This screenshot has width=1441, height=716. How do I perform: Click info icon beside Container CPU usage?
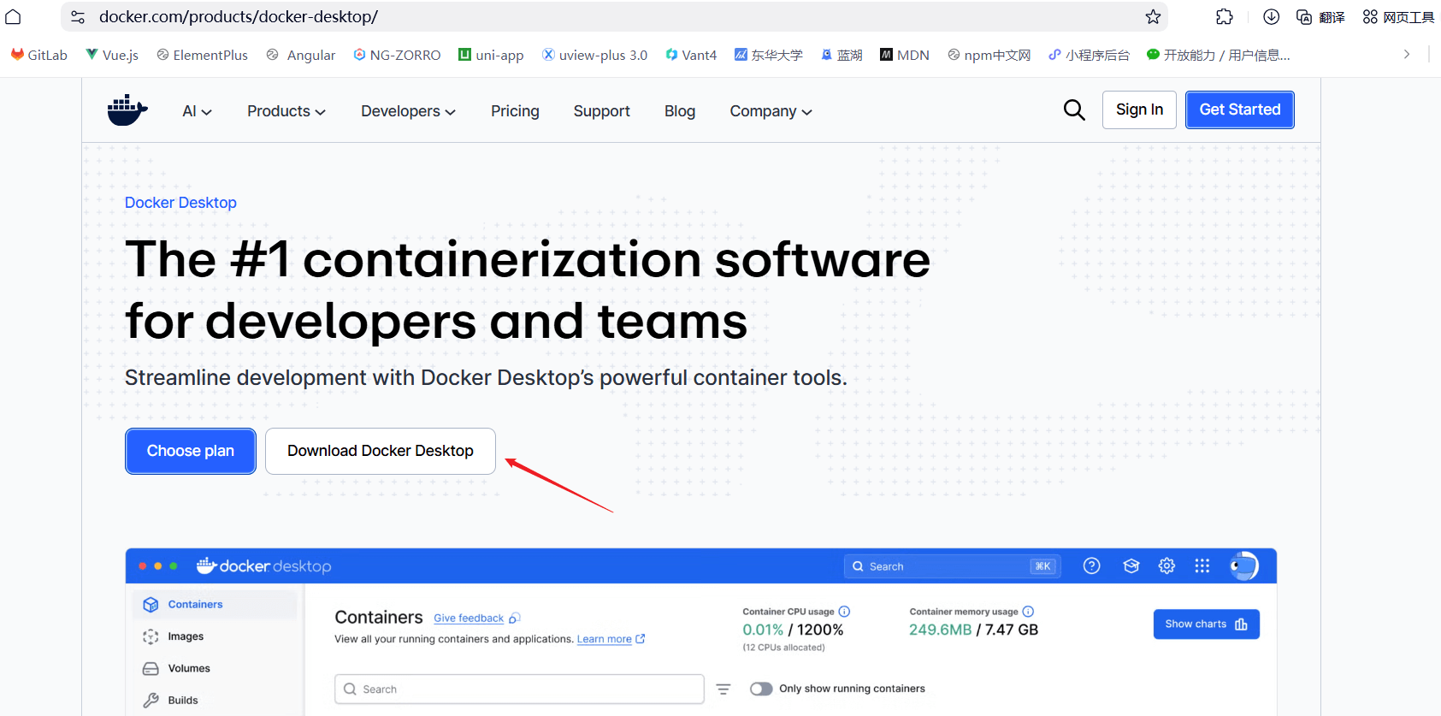[x=844, y=612]
